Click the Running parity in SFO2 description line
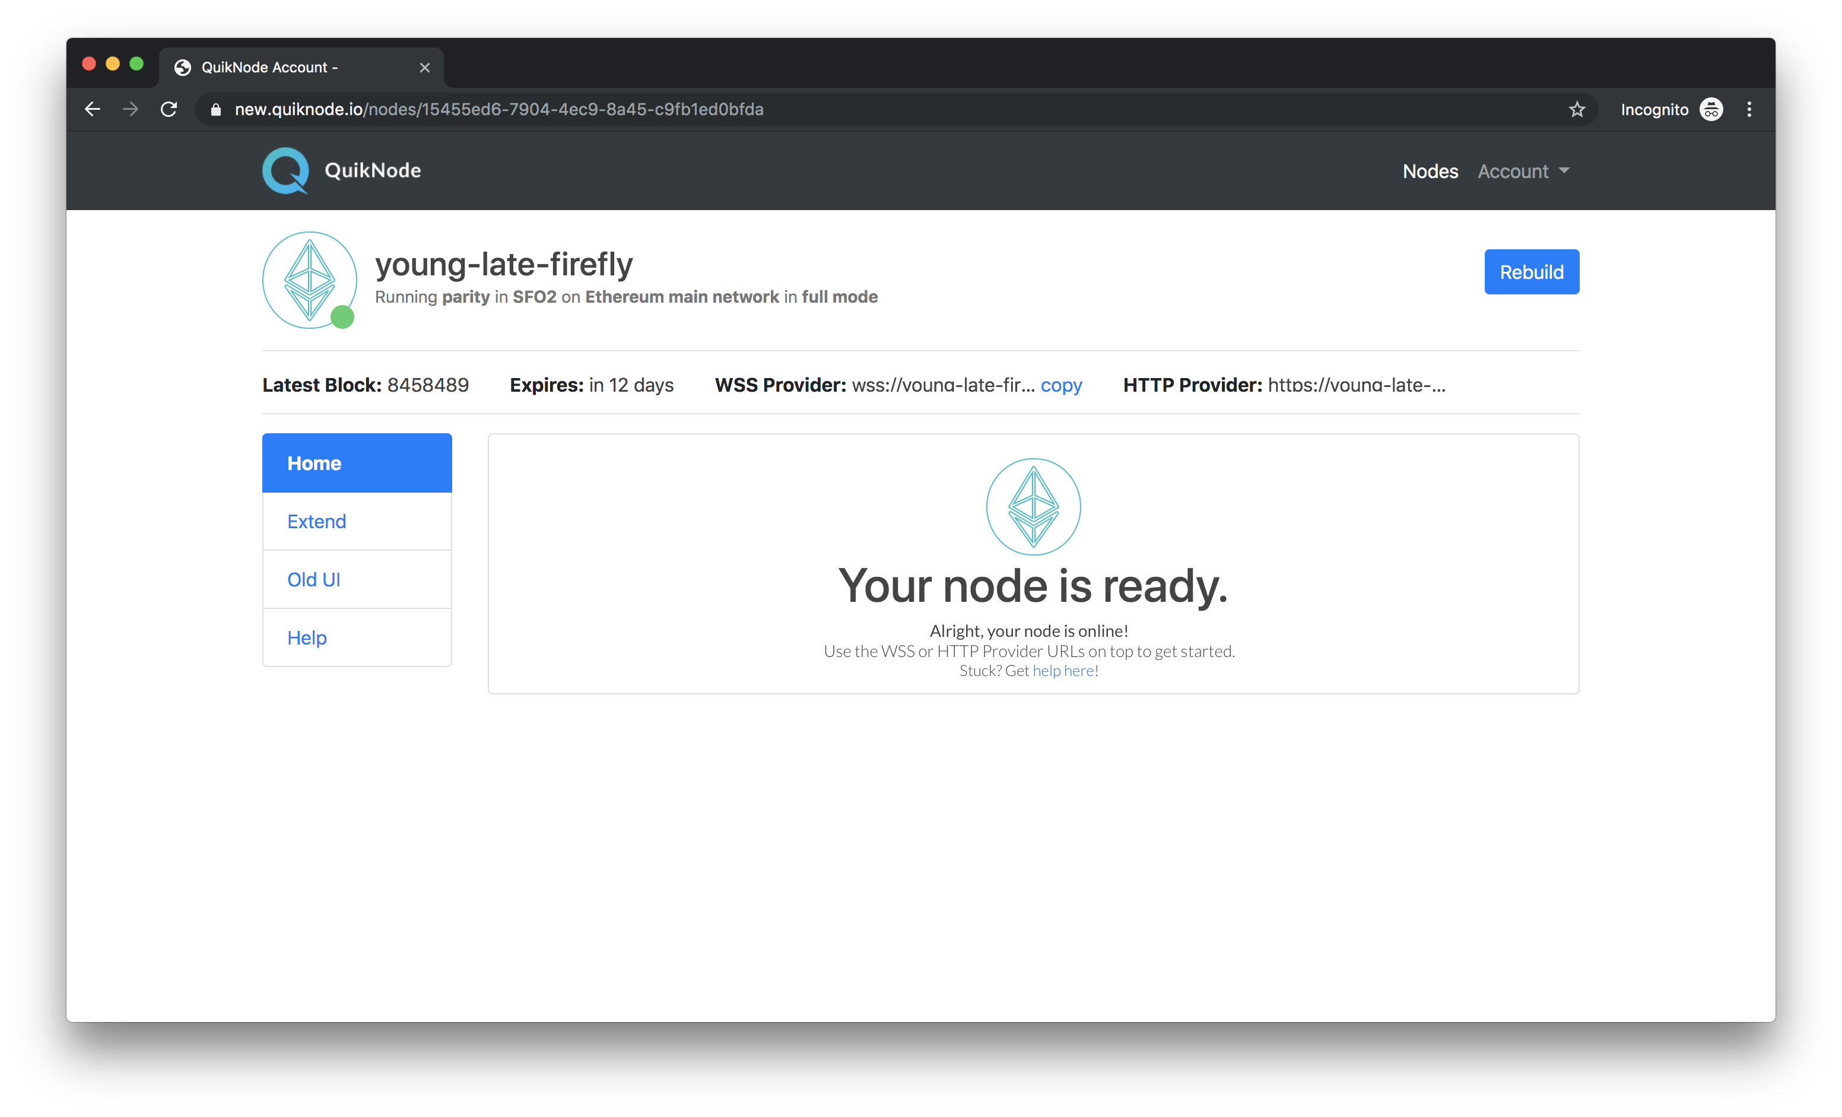 point(625,297)
